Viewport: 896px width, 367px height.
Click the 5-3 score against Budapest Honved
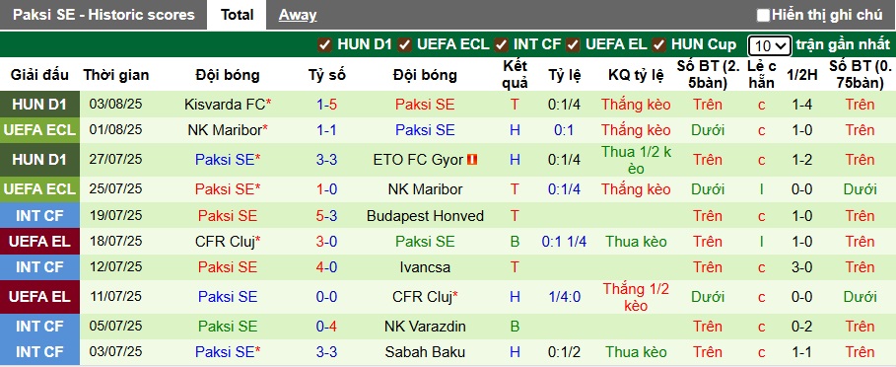coord(327,216)
